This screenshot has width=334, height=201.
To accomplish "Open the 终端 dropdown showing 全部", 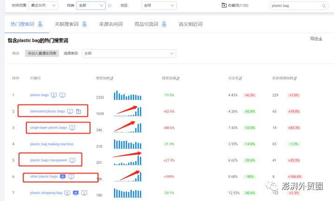I will click(91, 6).
